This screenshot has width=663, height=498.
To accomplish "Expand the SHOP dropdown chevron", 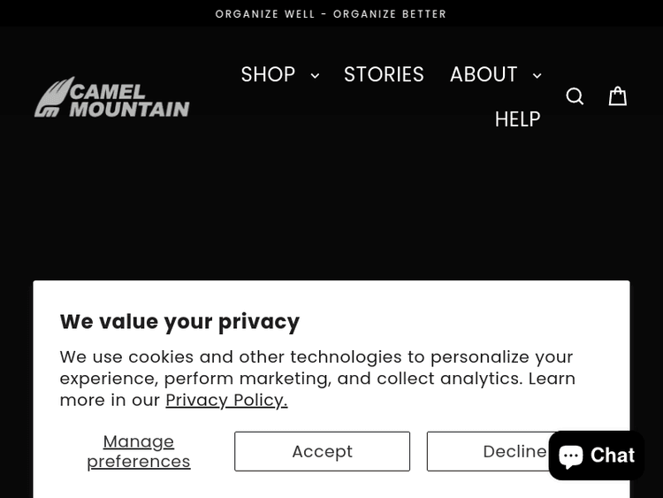I will pos(315,76).
